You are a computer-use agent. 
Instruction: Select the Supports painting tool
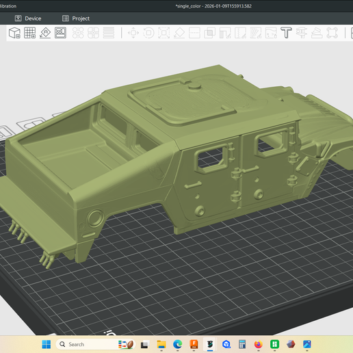(x=225, y=33)
